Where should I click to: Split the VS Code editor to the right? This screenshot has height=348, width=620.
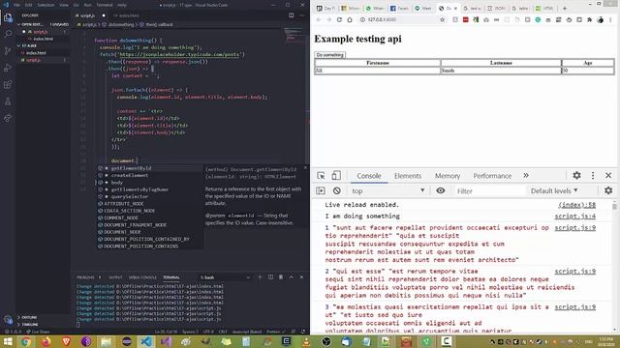(x=292, y=15)
